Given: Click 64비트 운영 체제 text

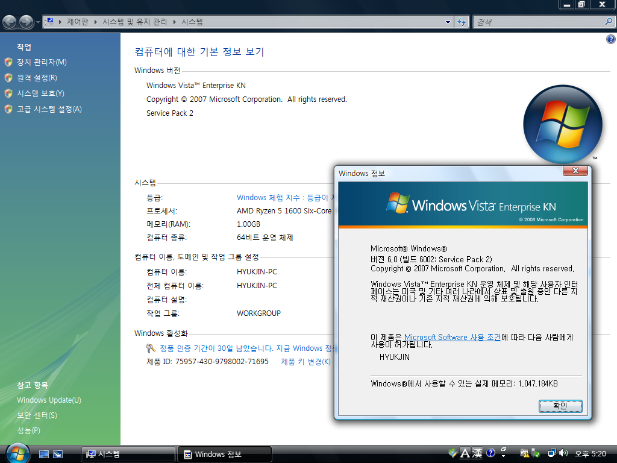Looking at the screenshot, I should pyautogui.click(x=265, y=238).
